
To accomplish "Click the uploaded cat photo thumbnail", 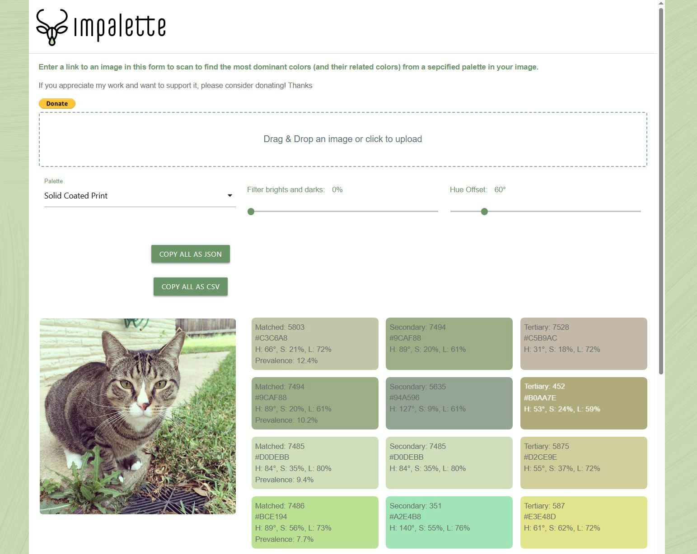I will (138, 416).
